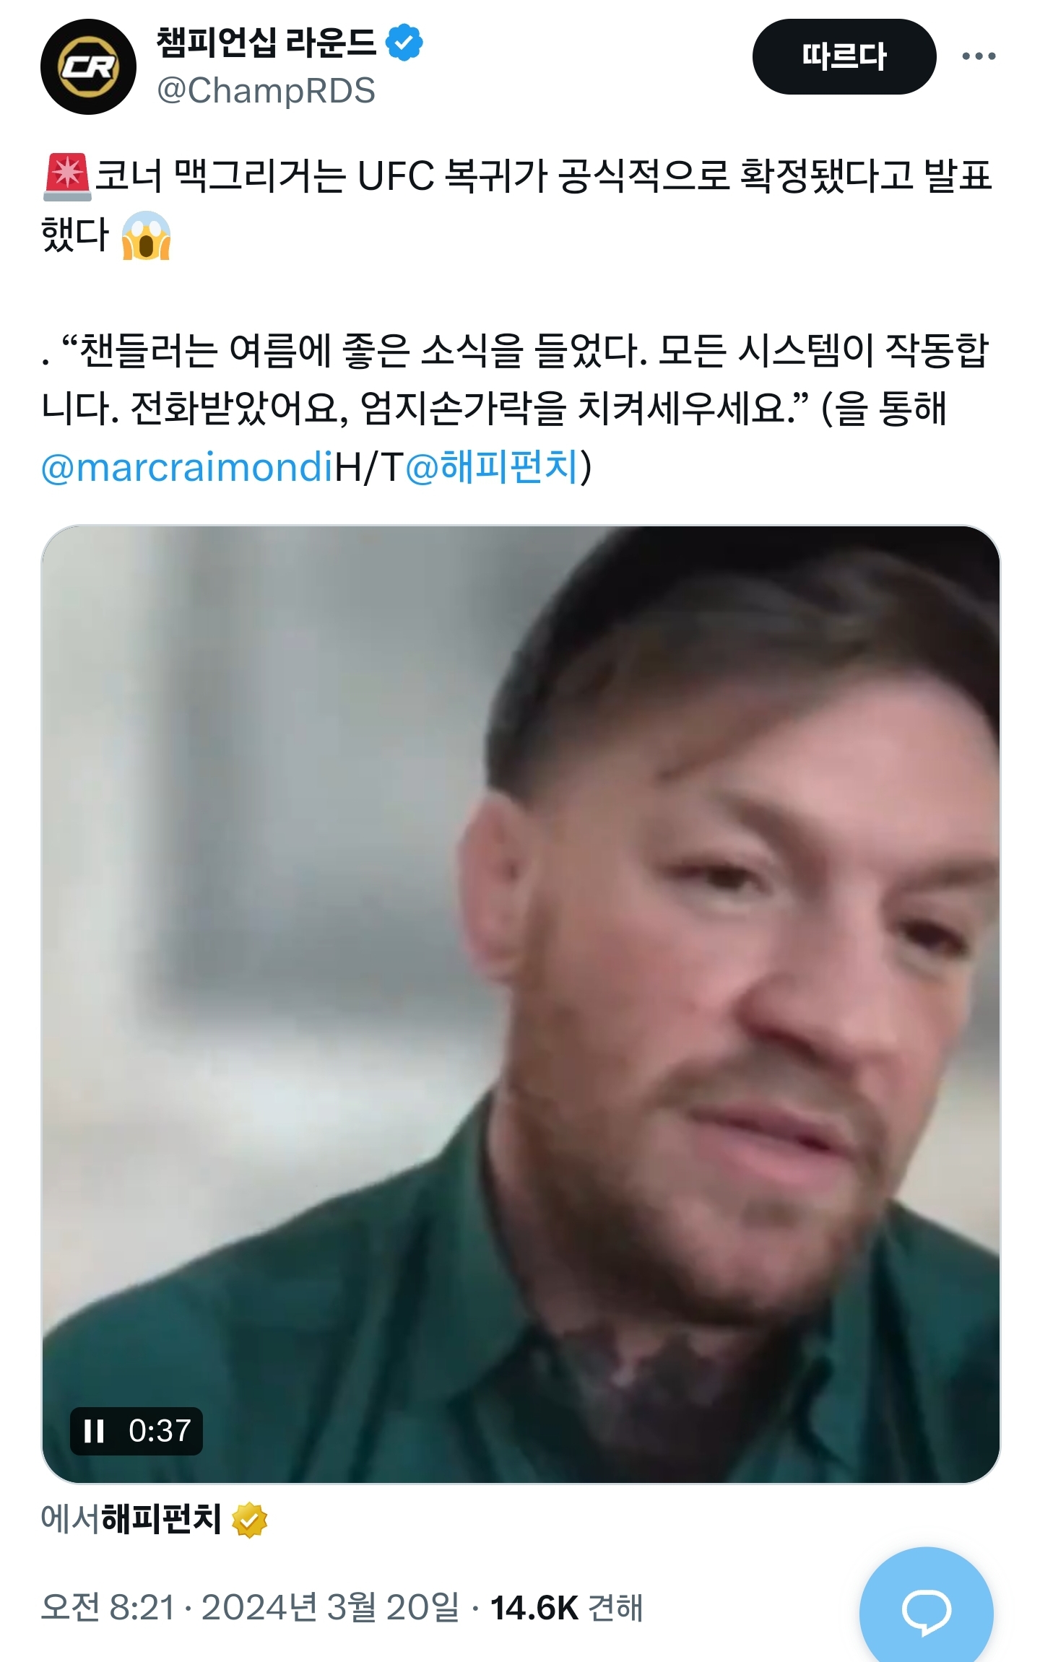This screenshot has width=1040, height=1662.
Task: Open the tweet timestamp 오전 8:21
Action: [x=108, y=1608]
